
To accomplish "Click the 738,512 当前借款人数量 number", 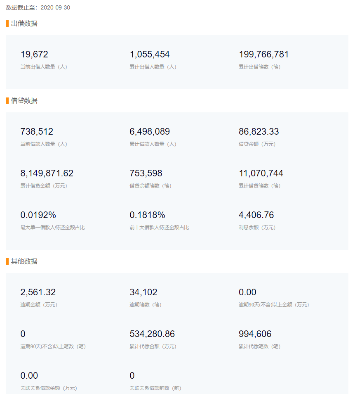I will (x=37, y=131).
